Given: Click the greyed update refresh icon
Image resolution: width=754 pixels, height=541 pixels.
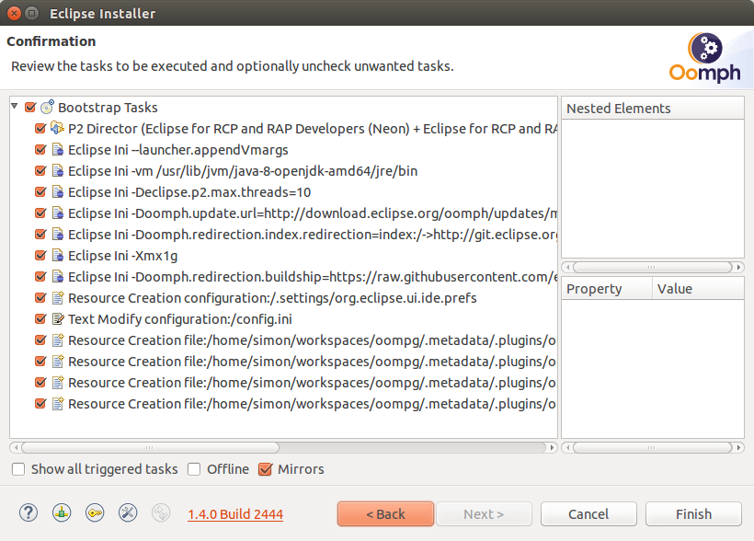Looking at the screenshot, I should click(x=161, y=513).
